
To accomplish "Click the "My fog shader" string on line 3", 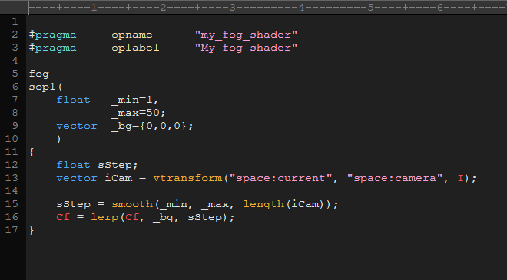I will (246, 48).
